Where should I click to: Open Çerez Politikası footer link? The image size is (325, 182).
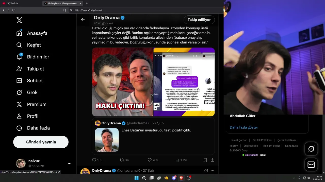coord(286,140)
